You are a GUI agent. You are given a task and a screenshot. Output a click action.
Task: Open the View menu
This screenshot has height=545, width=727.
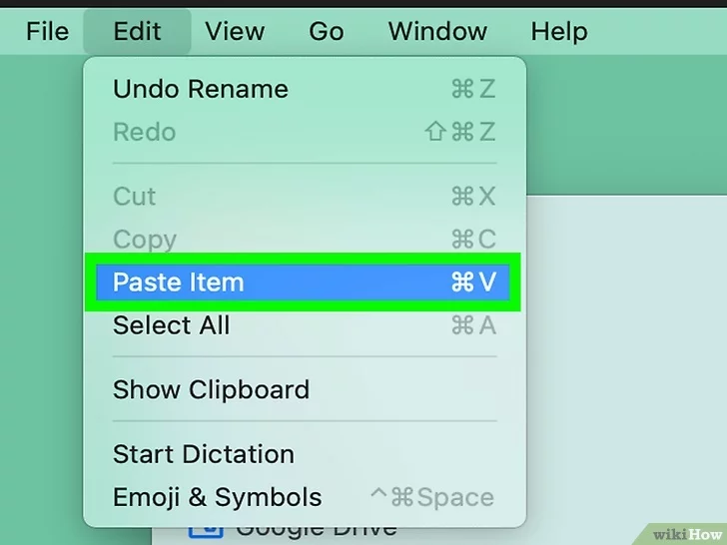click(235, 31)
